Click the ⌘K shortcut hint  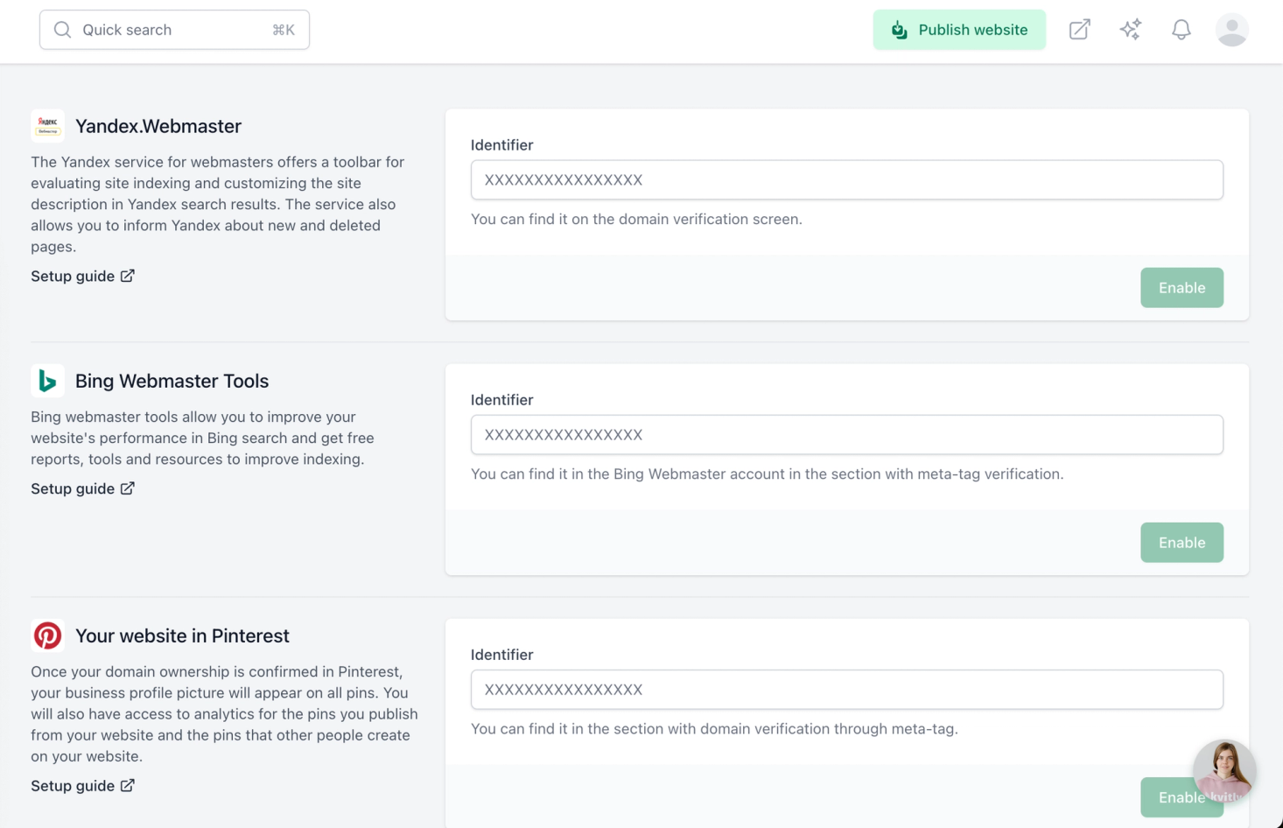pyautogui.click(x=284, y=30)
